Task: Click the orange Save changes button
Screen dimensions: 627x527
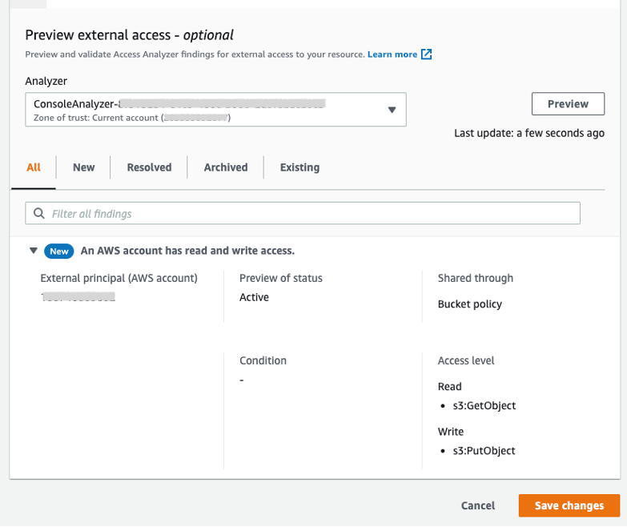Action: (x=569, y=506)
